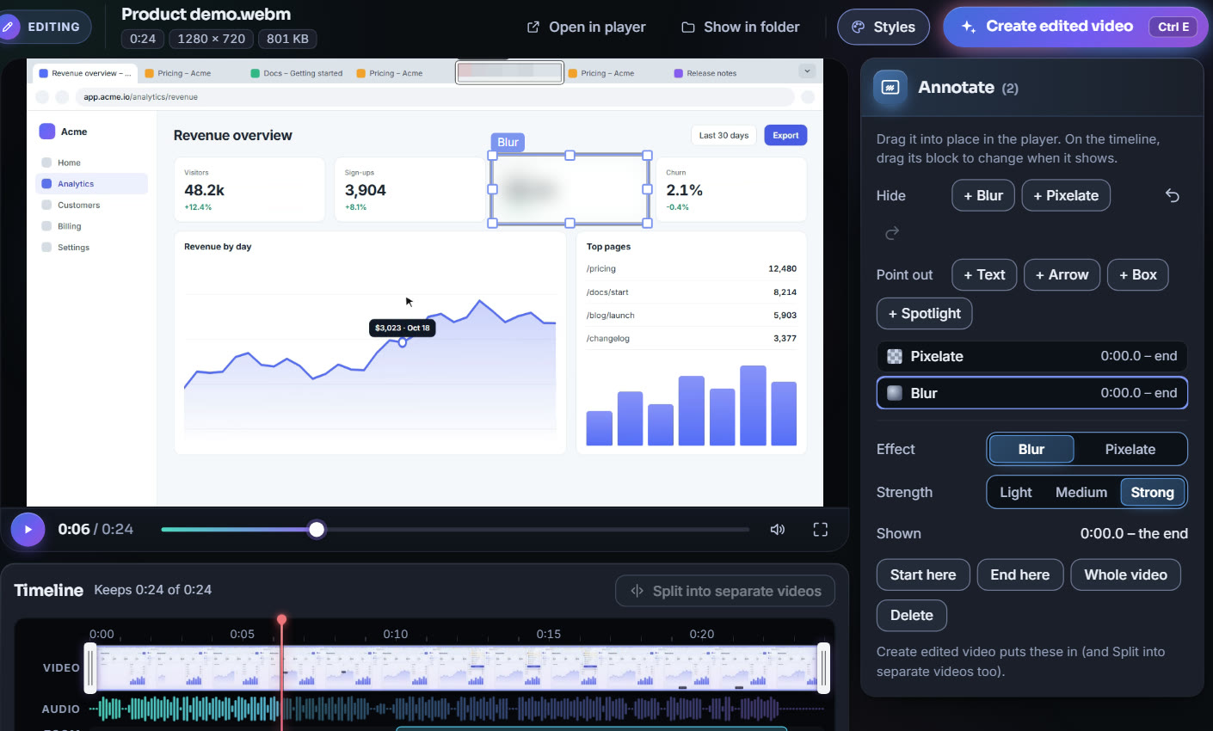Open the recorded browser's tab list chevron

pos(807,71)
